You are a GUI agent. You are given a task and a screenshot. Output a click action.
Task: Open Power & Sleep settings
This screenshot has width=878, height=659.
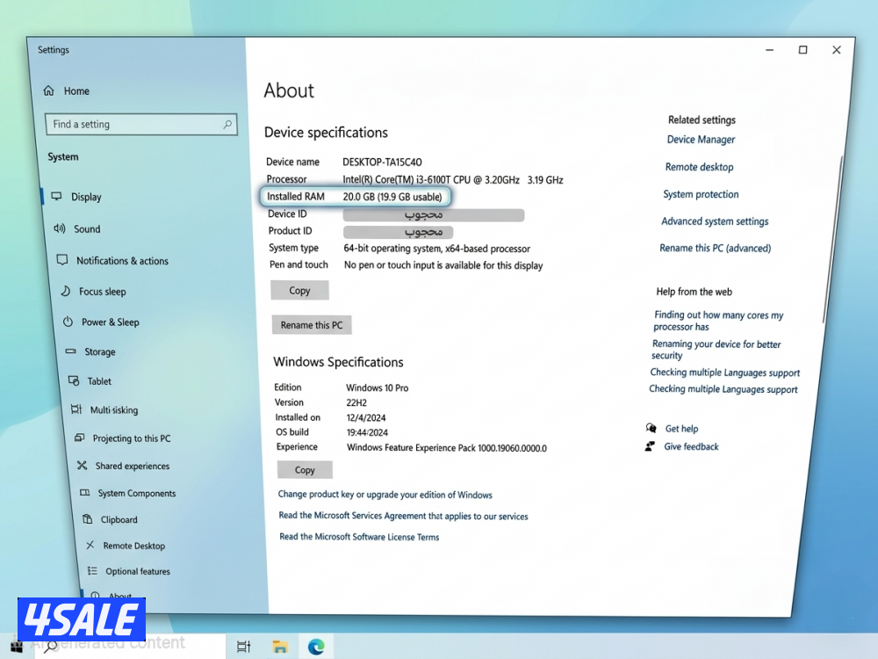(x=109, y=322)
